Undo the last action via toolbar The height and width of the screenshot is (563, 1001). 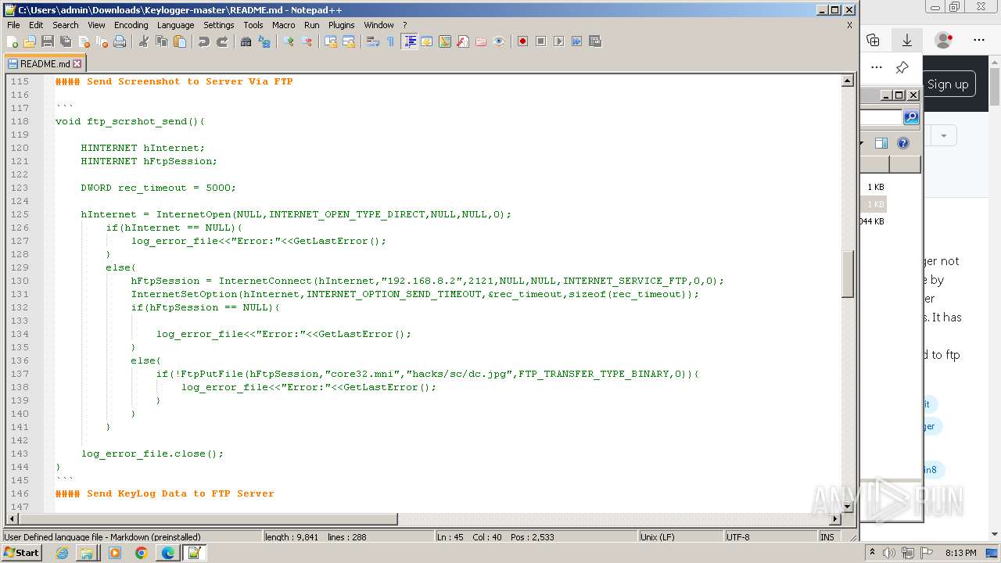coord(204,41)
